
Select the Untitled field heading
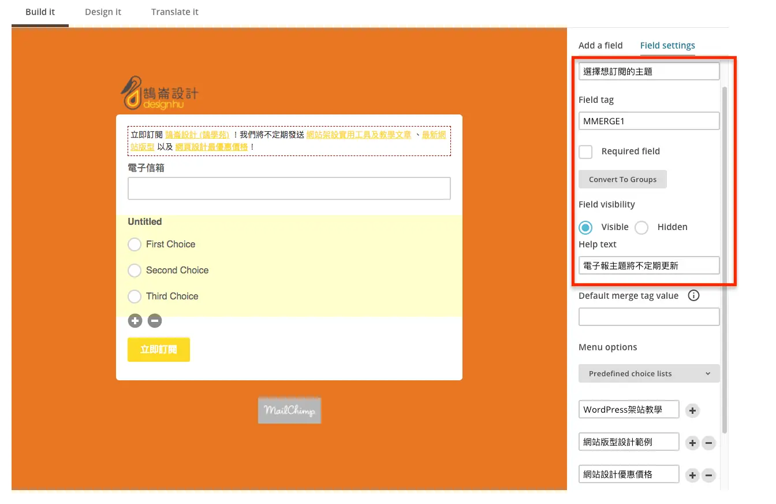[145, 222]
